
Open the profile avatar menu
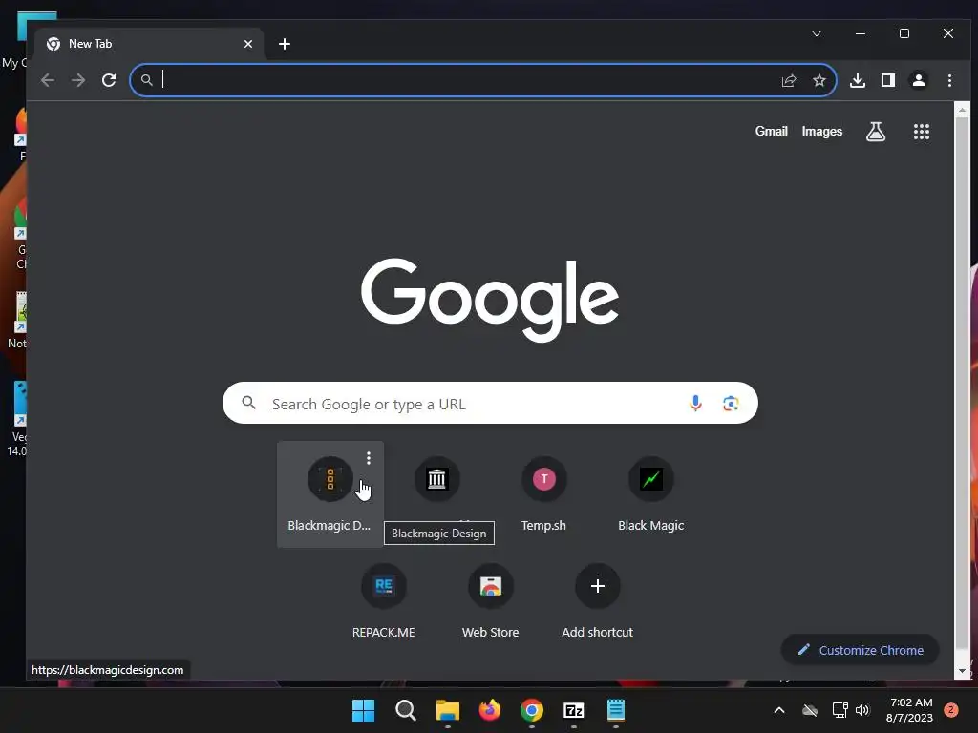coord(918,80)
